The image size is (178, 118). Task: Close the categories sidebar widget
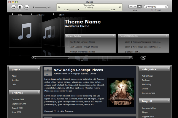[x=169, y=68]
